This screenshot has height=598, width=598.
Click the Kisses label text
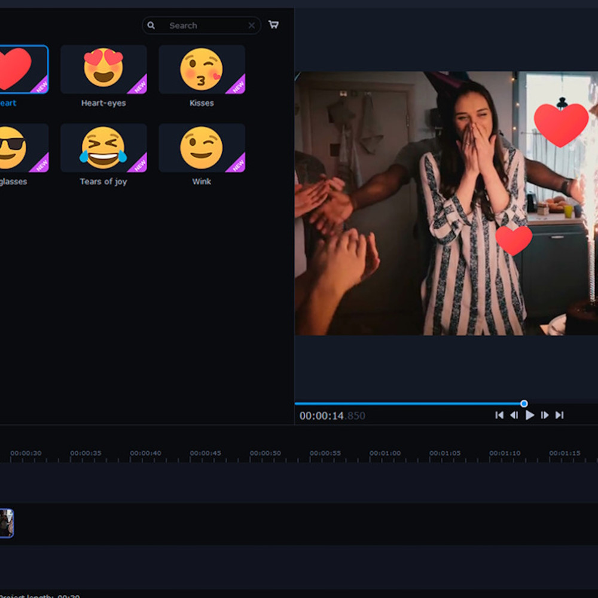coord(202,103)
